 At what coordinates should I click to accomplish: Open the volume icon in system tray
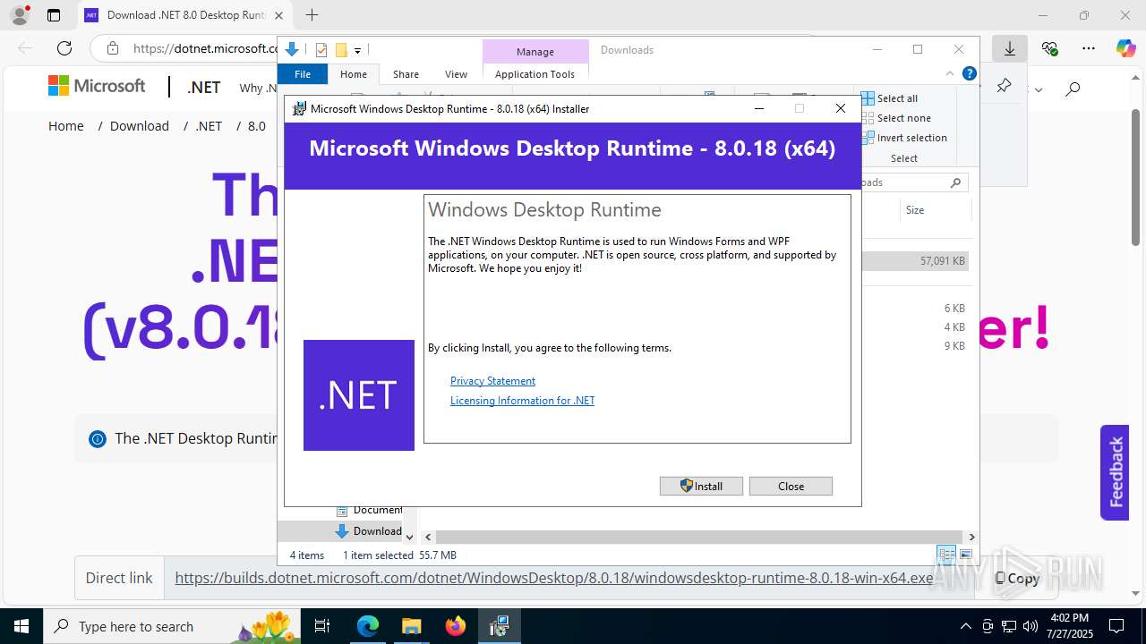click(x=1031, y=626)
